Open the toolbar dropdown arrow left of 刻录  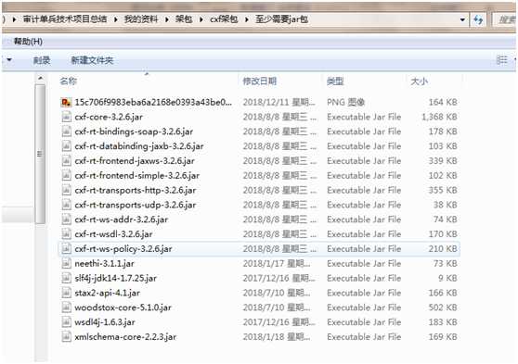coord(9,60)
